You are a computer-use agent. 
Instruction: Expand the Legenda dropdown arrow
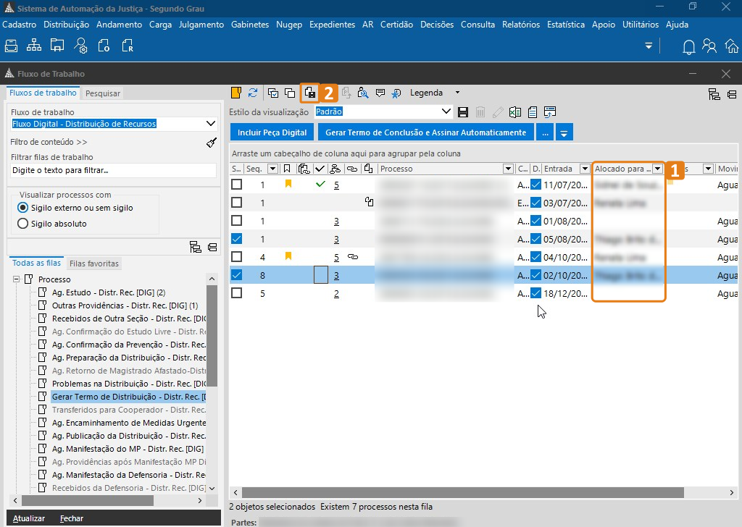coord(457,93)
